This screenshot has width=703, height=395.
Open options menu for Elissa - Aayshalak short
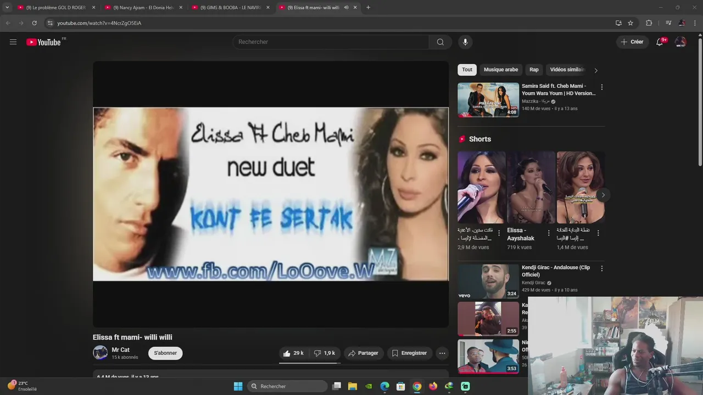tap(549, 233)
